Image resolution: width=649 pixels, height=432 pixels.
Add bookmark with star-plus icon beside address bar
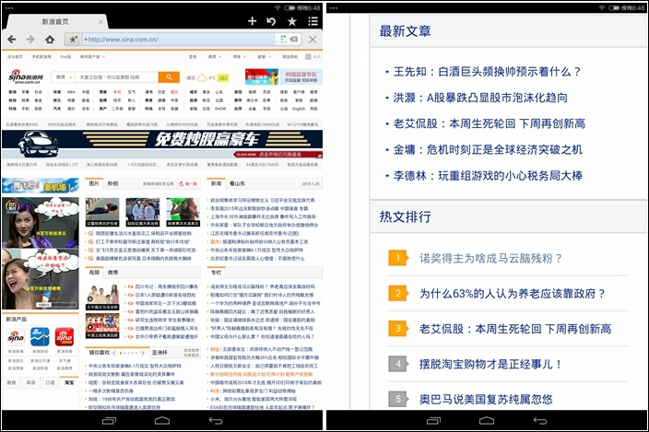pos(73,40)
